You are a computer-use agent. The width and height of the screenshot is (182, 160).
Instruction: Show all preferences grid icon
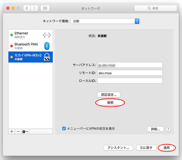[45, 8]
